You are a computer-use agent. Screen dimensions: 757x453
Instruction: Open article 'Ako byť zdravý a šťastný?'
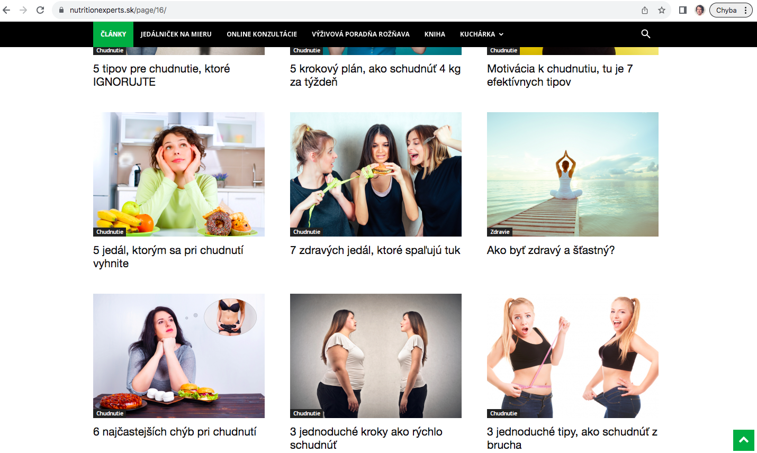[551, 250]
